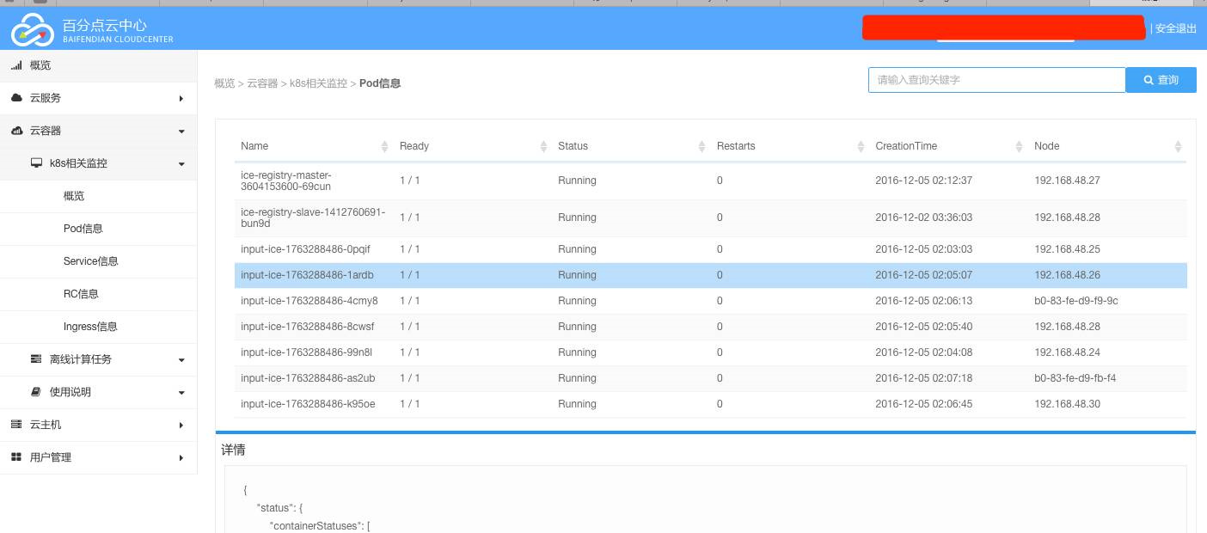Focus the 请输入查询关键字 search field
Screen dimensions: 1207x533
(x=996, y=80)
